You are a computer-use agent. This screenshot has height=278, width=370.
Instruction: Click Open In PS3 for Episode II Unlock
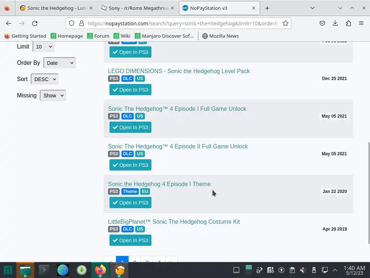coord(130,165)
